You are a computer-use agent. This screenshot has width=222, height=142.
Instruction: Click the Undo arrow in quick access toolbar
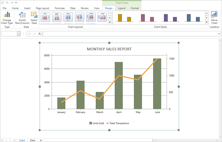tap(7, 2)
